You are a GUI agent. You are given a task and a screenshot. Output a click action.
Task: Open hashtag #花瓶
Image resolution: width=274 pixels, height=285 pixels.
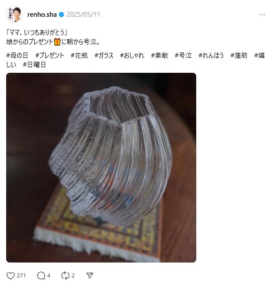[79, 55]
